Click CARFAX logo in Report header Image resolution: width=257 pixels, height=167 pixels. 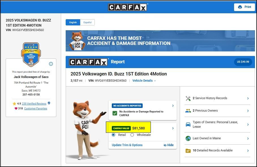tap(88, 62)
